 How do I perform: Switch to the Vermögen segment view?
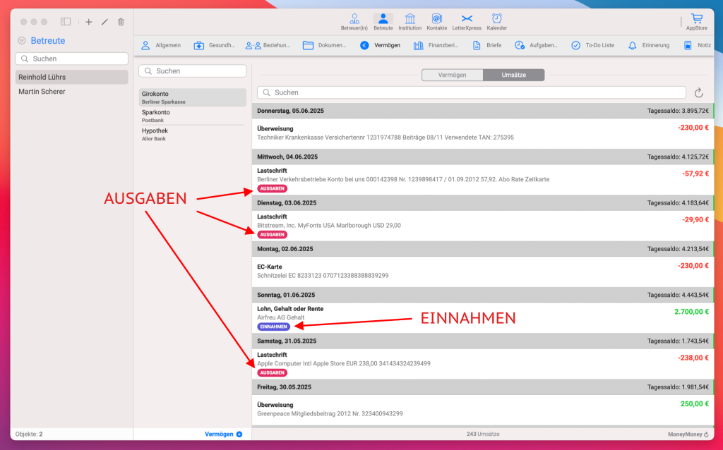pyautogui.click(x=453, y=75)
